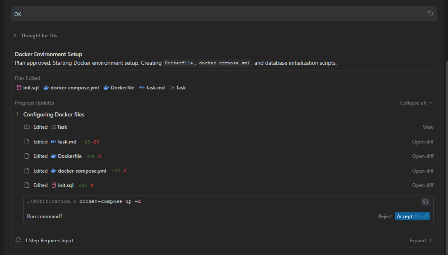Viewport: 448px width, 255px height.
Task: Copy the docker-compose up command
Action: (x=425, y=202)
